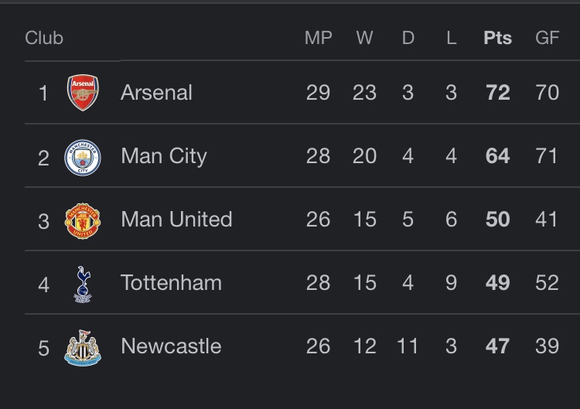Viewport: 580px width, 409px height.
Task: Click the Tottenham cockerel crest icon
Action: point(82,284)
